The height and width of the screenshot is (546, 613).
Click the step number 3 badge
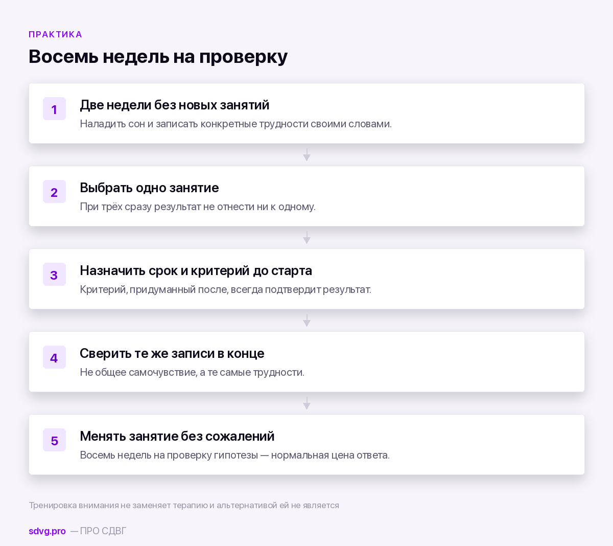tap(54, 275)
